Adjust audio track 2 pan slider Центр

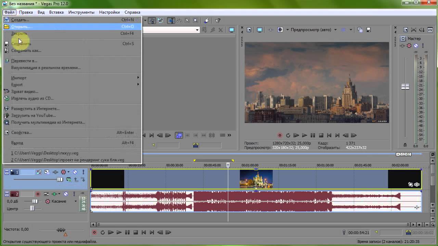(32, 208)
